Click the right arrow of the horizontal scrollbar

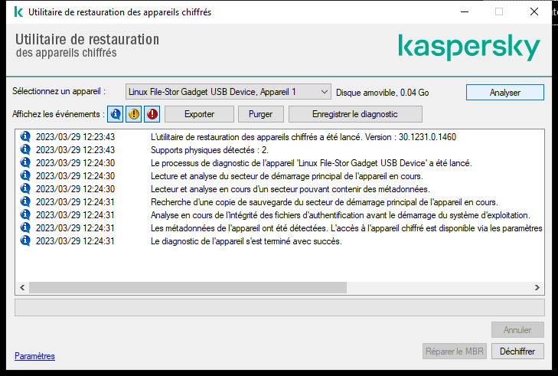537,287
